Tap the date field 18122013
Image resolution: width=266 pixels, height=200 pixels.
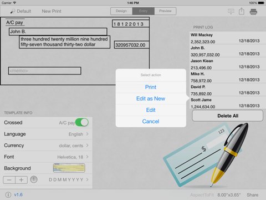point(131,24)
